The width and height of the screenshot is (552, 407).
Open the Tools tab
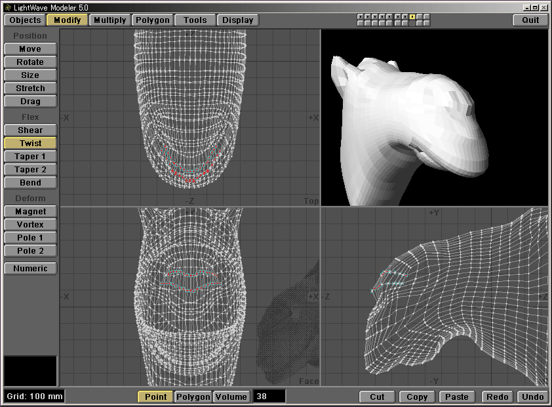coord(195,20)
